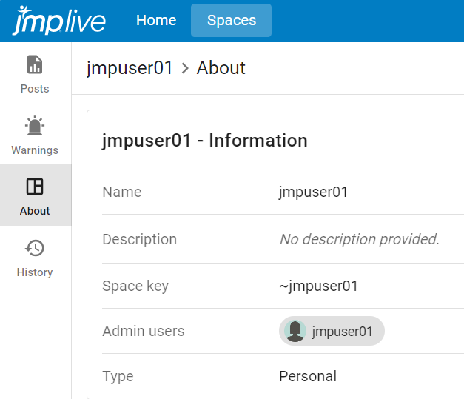Image resolution: width=464 pixels, height=399 pixels.
Task: Click the Description row label
Action: click(x=139, y=239)
